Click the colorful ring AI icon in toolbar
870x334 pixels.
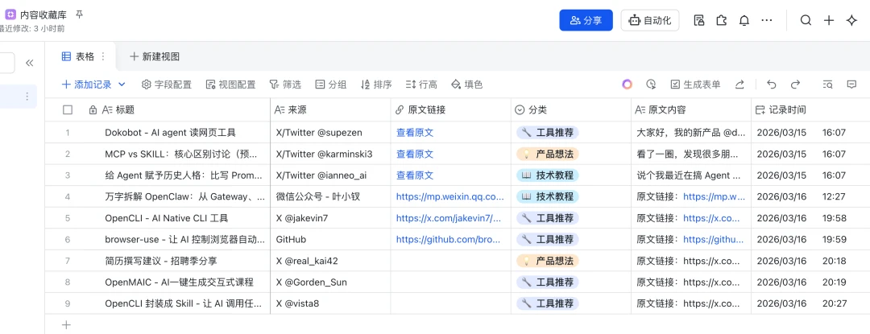[627, 85]
